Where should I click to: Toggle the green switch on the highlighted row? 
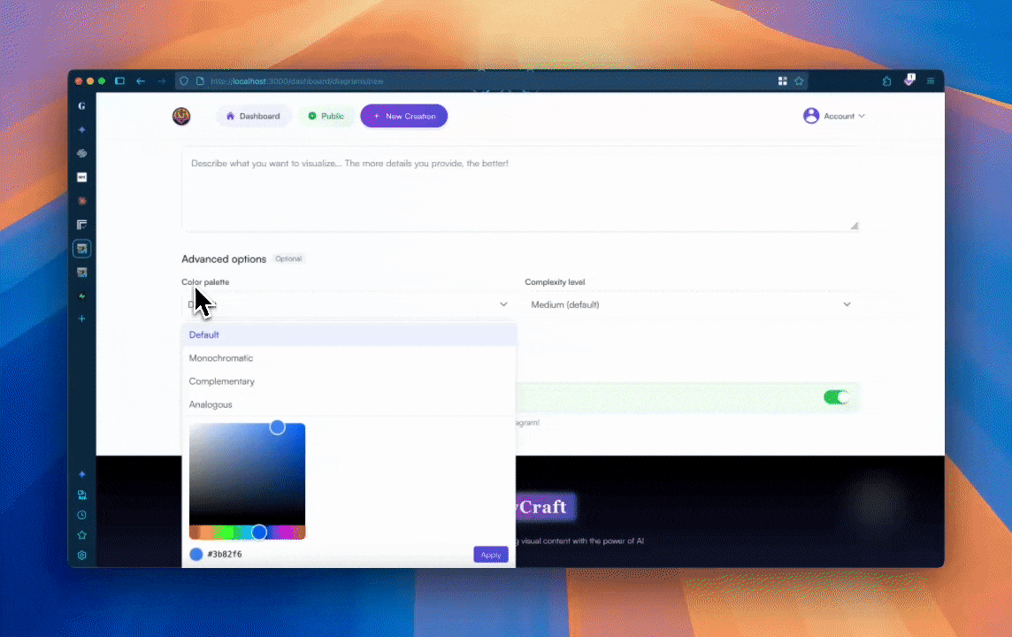[x=835, y=397]
